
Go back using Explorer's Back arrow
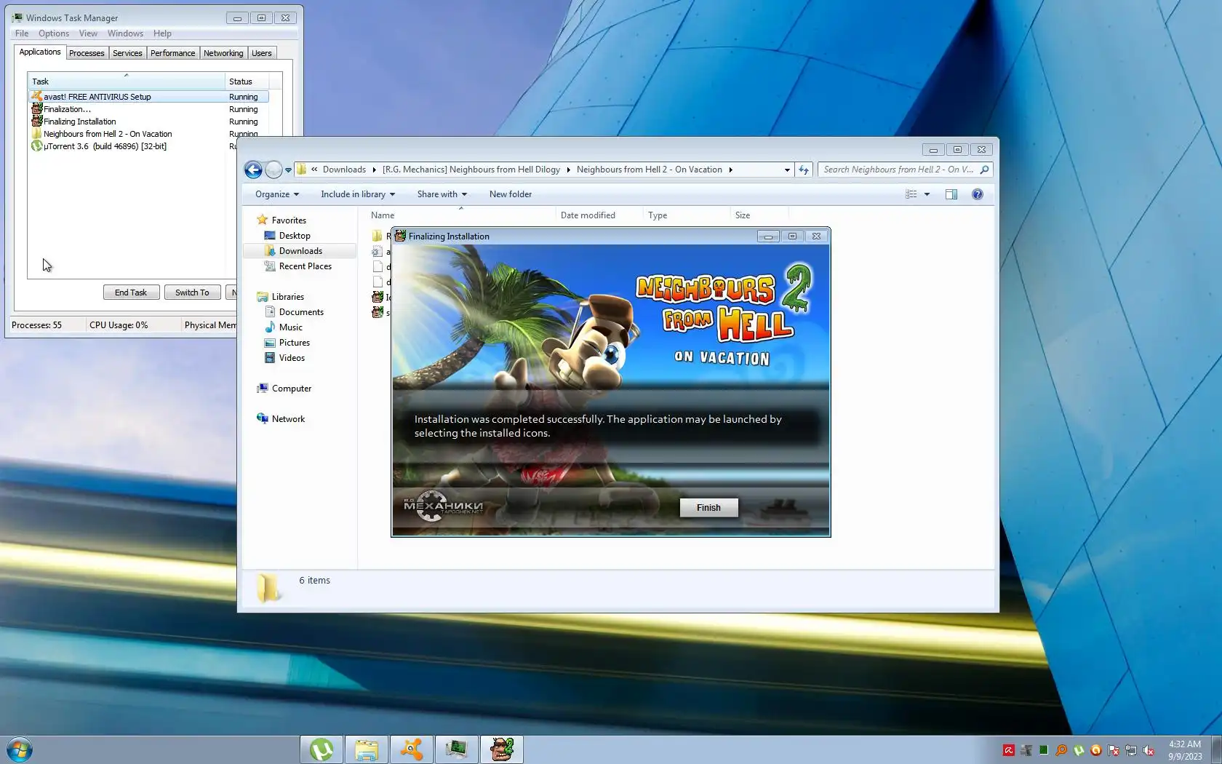coord(253,170)
